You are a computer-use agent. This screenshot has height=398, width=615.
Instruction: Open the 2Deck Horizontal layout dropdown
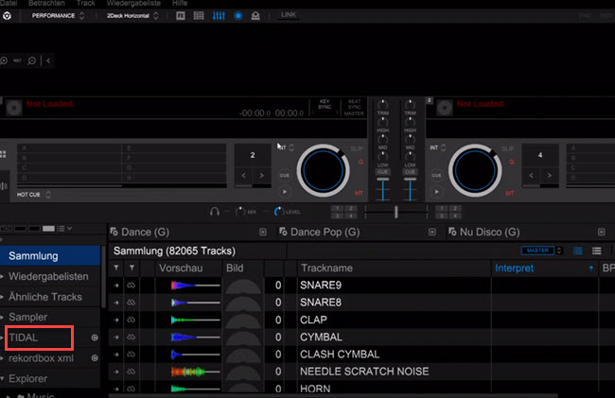(x=132, y=16)
